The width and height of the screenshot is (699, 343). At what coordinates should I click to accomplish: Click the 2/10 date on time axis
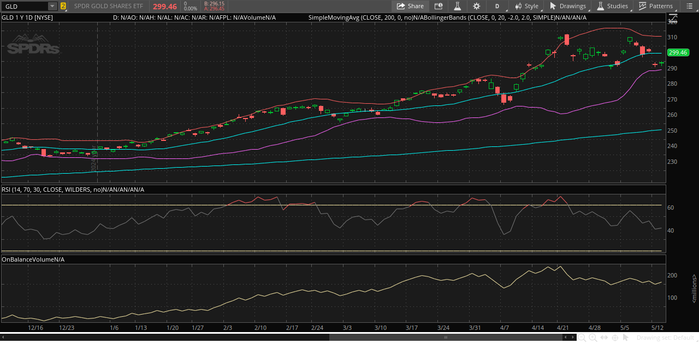(260, 328)
